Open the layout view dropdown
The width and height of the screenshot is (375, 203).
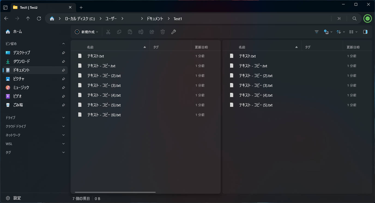pyautogui.click(x=353, y=32)
